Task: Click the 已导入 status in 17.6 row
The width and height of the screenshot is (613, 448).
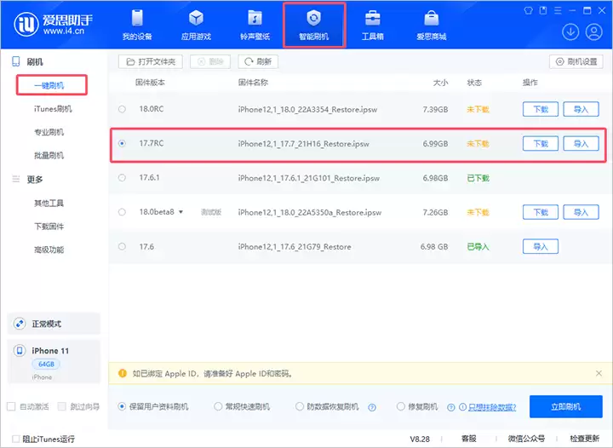Action: (478, 247)
